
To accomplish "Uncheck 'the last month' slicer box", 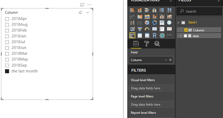I will [7, 71].
